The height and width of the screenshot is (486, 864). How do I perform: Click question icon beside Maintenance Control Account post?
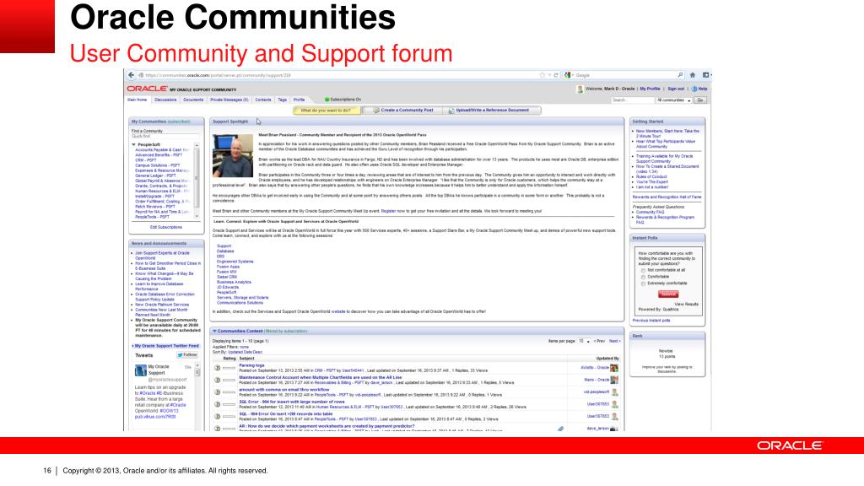click(x=217, y=380)
